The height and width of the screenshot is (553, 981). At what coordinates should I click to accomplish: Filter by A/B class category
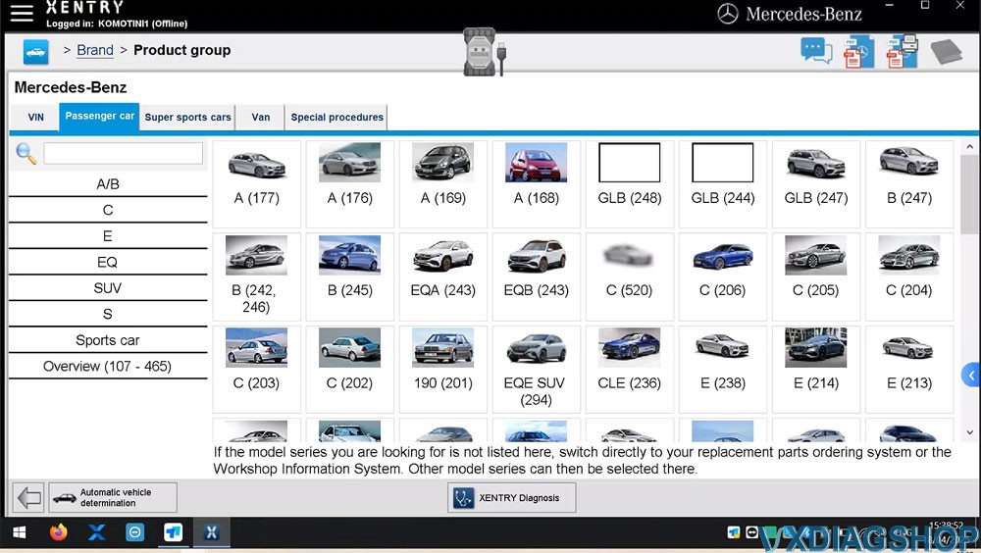coord(108,184)
